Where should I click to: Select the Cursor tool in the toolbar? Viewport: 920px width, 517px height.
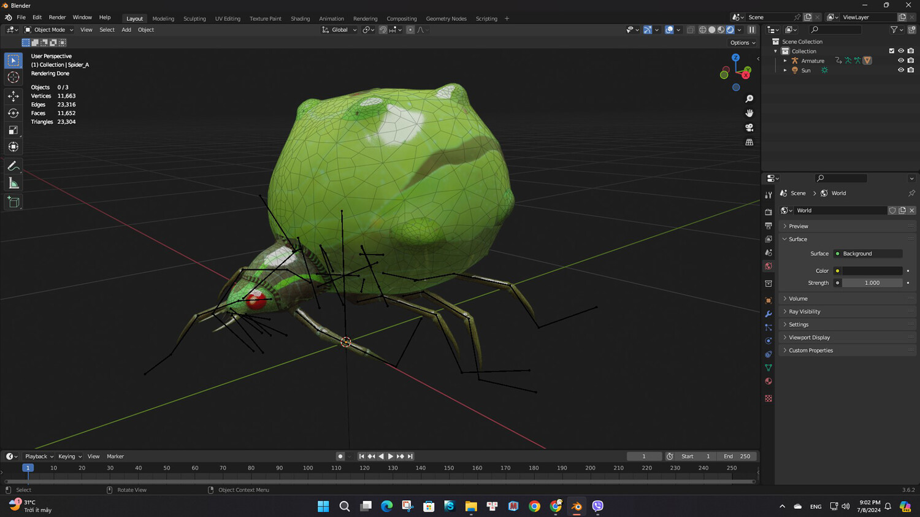click(x=13, y=77)
